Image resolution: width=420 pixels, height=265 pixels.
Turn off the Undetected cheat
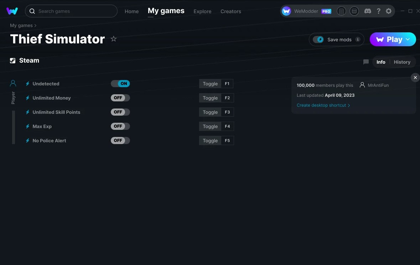coord(120,84)
